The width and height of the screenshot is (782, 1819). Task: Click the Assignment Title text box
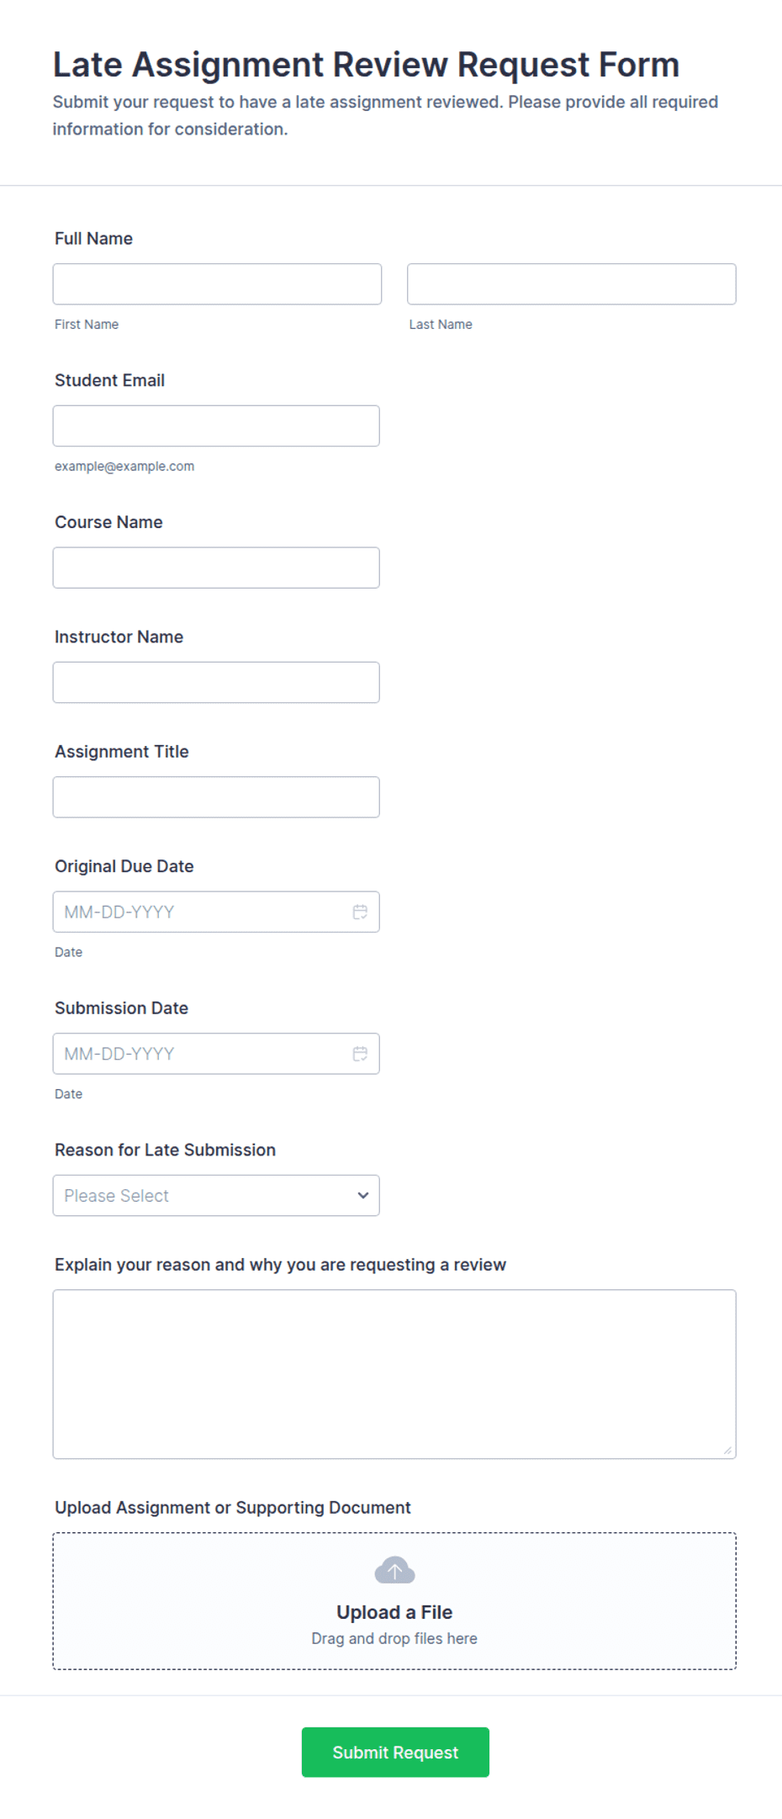[216, 797]
